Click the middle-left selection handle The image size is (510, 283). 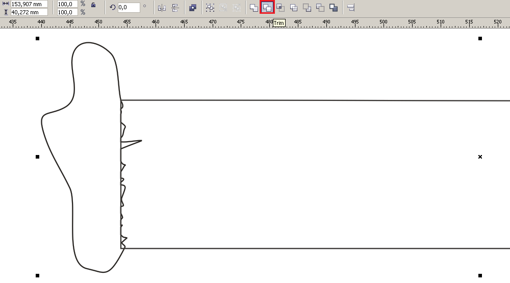(37, 157)
